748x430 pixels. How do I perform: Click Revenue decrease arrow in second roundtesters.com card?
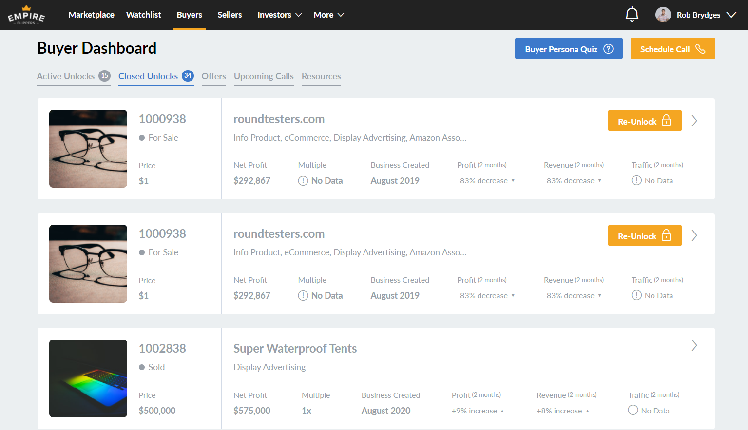pos(600,296)
